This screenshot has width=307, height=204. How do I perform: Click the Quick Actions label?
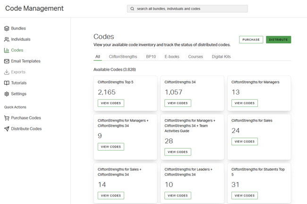pyautogui.click(x=15, y=107)
